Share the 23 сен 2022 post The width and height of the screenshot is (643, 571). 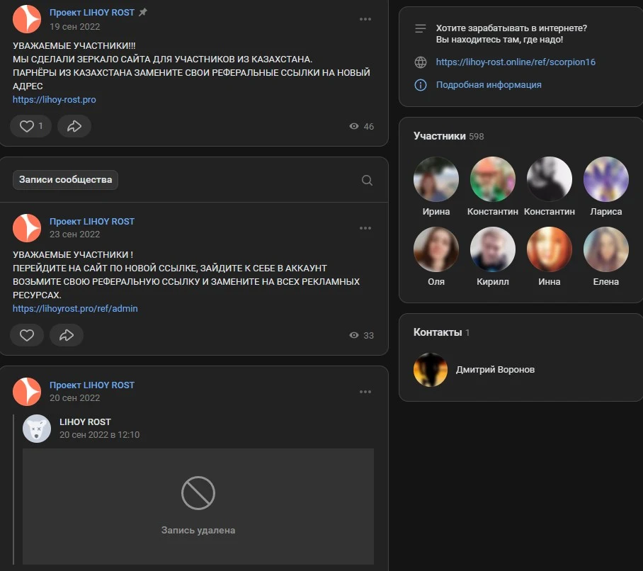[67, 335]
